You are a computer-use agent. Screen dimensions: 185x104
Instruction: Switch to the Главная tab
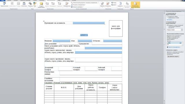tap(9, 1)
